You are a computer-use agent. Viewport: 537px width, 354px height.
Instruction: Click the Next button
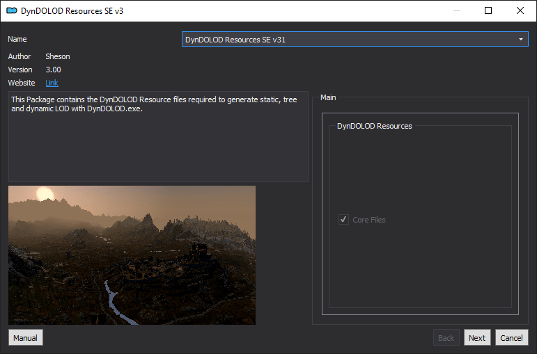477,337
